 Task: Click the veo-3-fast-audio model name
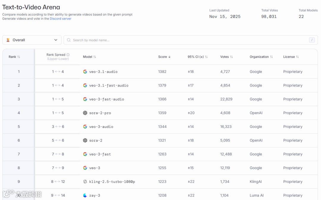tap(106, 99)
